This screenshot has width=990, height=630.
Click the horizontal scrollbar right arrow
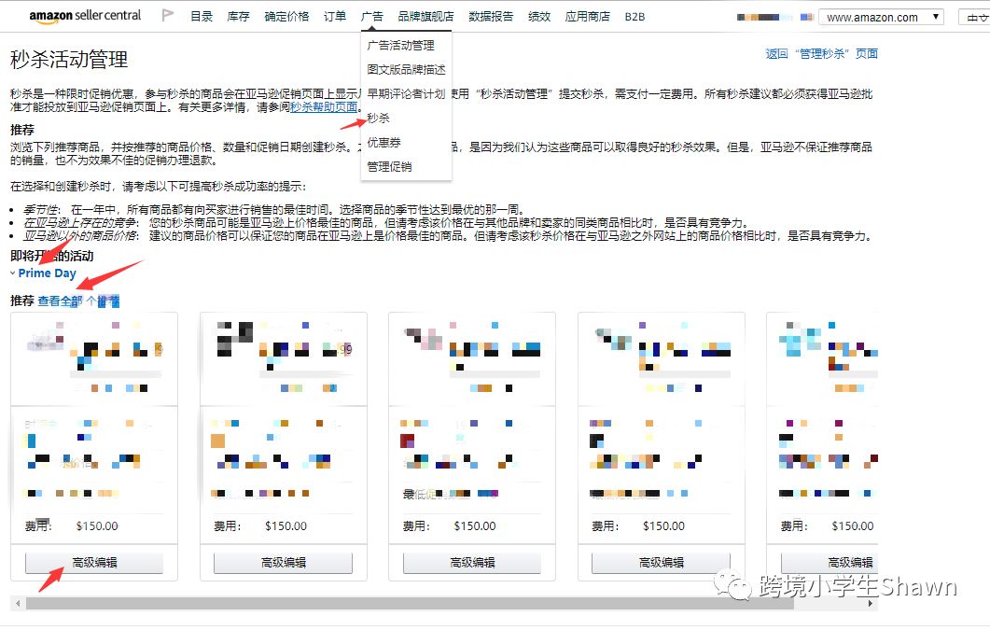(x=871, y=604)
